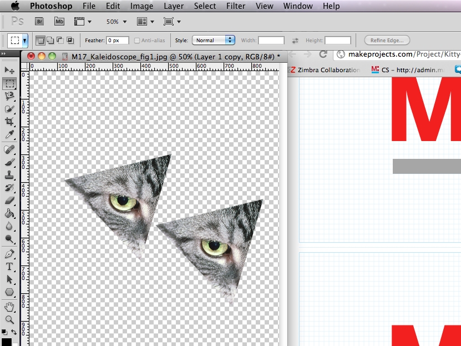Open the Select menu
Viewport: 461px width, 346px height.
(205, 6)
